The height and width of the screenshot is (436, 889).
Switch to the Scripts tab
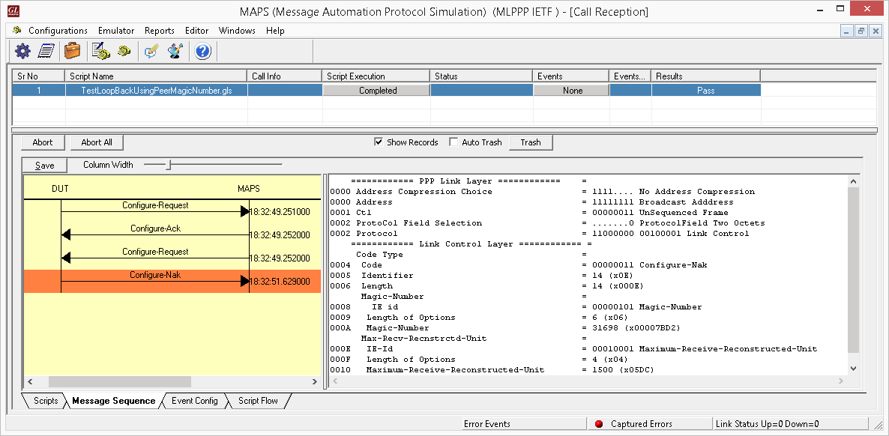tap(45, 401)
